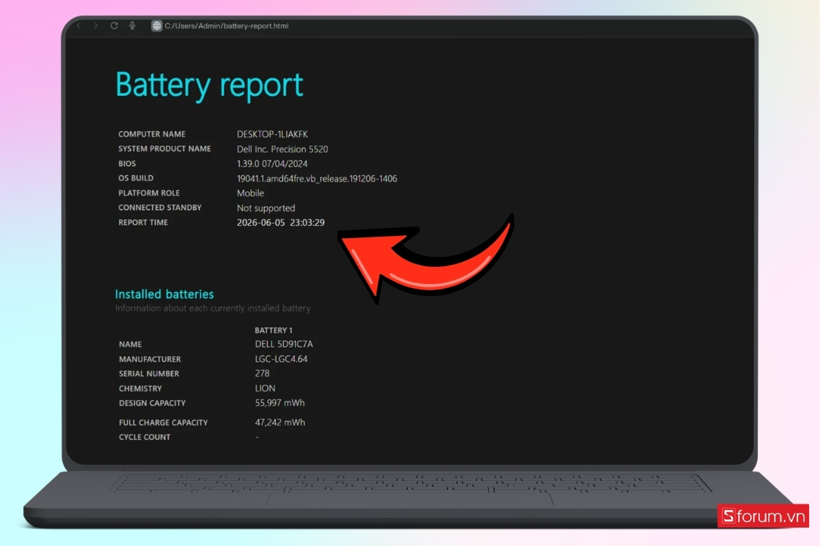Select the SERIAL NUMBER label
The height and width of the screenshot is (546, 820).
(x=149, y=374)
